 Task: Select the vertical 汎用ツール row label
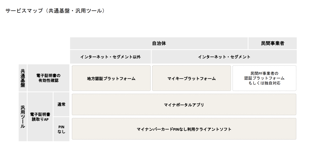23,117
